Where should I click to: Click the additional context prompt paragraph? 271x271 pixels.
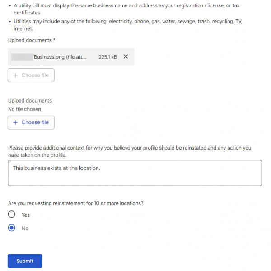point(130,151)
